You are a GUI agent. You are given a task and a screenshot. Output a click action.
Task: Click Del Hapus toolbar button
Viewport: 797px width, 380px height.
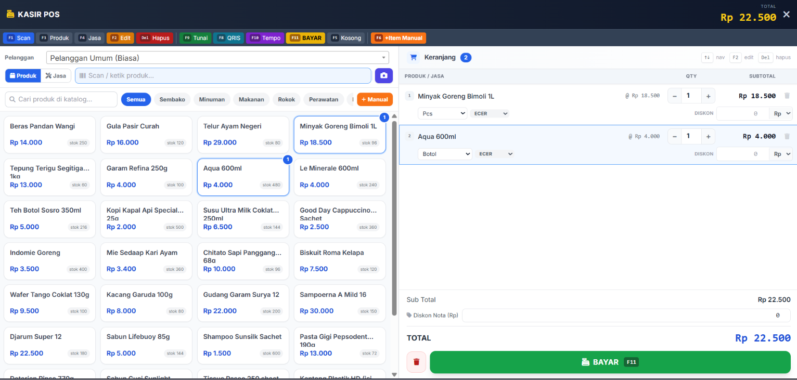[x=155, y=38]
